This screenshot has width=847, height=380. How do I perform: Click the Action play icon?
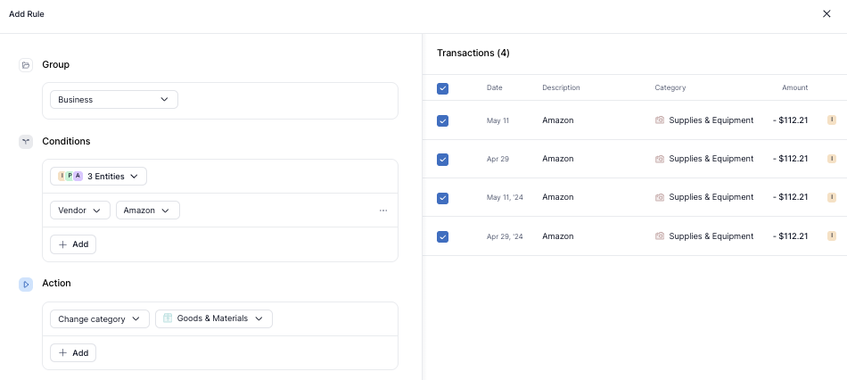(26, 284)
